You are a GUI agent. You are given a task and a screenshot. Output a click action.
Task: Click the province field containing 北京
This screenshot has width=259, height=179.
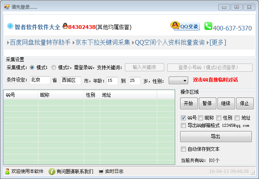click(40, 80)
